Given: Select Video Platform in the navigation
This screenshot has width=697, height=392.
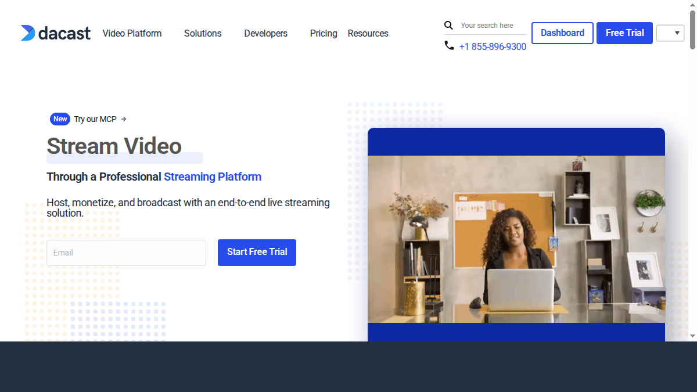Looking at the screenshot, I should pyautogui.click(x=132, y=33).
